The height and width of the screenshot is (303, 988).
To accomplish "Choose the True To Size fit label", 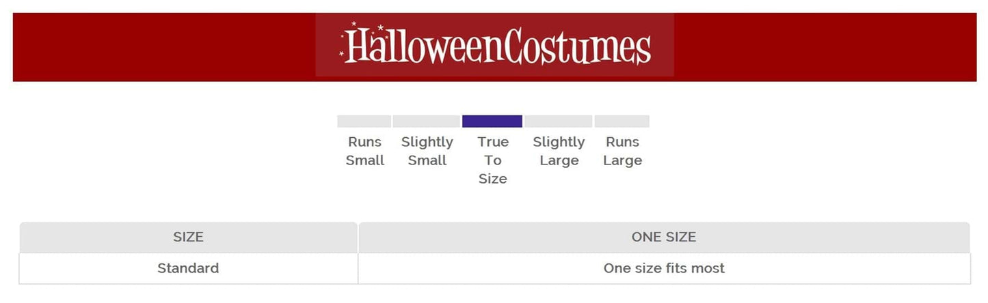I will pyautogui.click(x=493, y=160).
